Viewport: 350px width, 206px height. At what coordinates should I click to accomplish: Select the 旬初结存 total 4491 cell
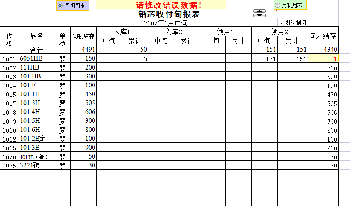coord(83,50)
